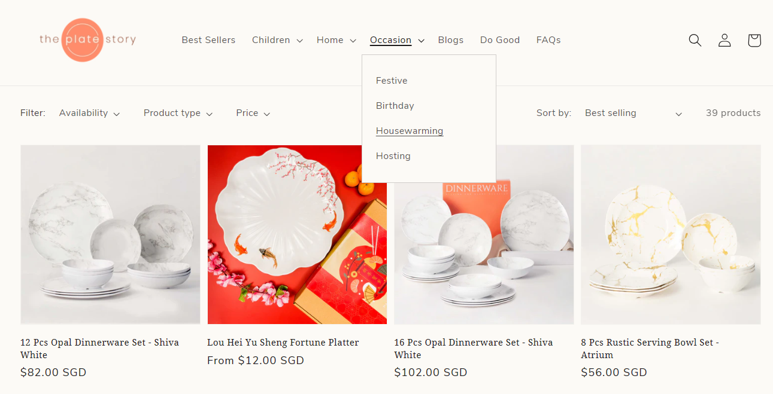Open the Product type filter
The image size is (773, 394).
pos(178,113)
